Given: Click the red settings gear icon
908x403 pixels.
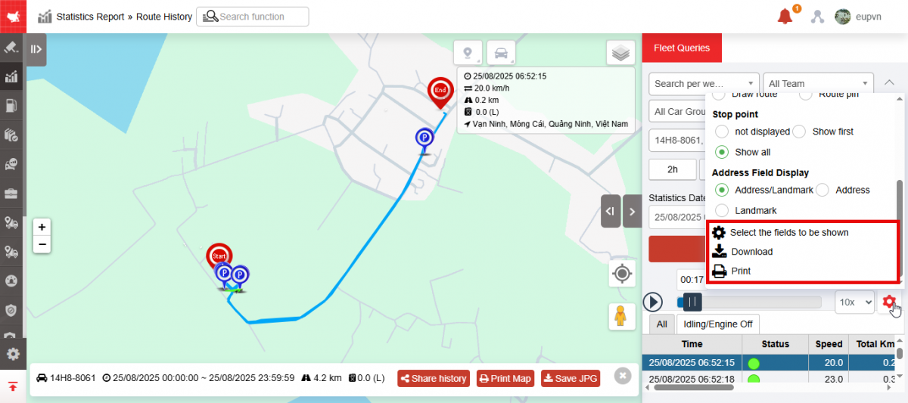Looking at the screenshot, I should tap(889, 302).
